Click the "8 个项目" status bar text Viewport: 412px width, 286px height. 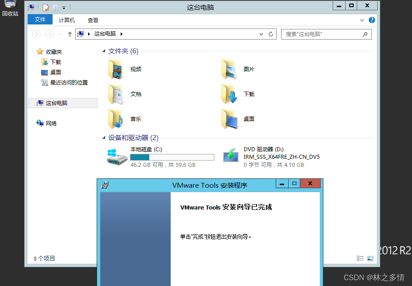pyautogui.click(x=45, y=258)
